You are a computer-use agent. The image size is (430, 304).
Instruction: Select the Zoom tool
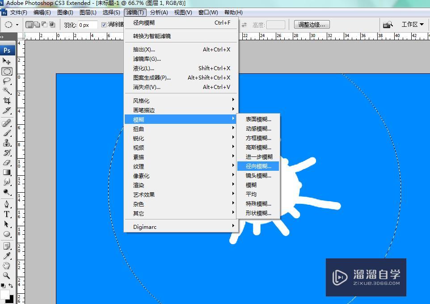[x=7, y=274]
